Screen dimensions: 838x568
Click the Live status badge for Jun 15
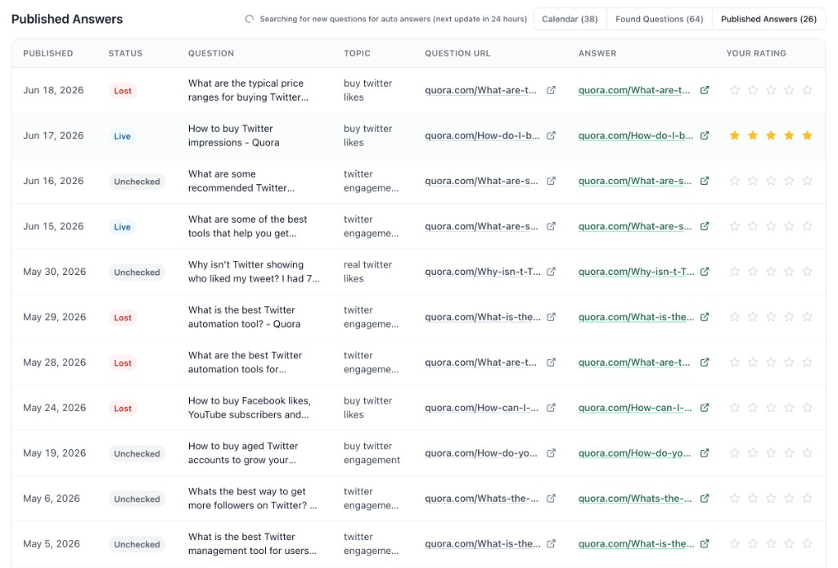pyautogui.click(x=122, y=227)
